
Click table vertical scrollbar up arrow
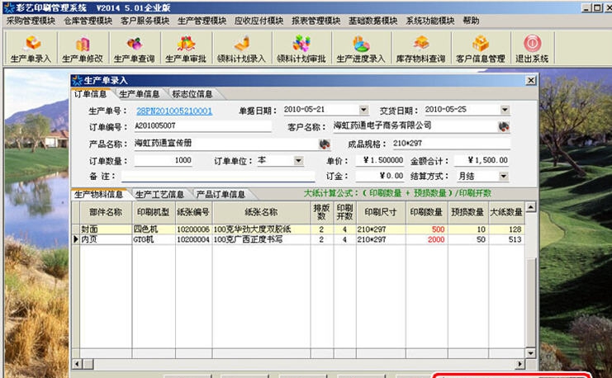[x=531, y=207]
